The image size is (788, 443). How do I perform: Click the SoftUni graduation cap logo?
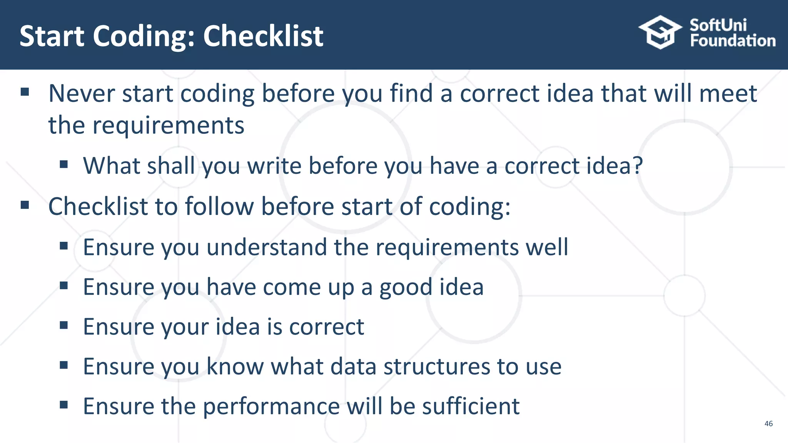click(660, 33)
